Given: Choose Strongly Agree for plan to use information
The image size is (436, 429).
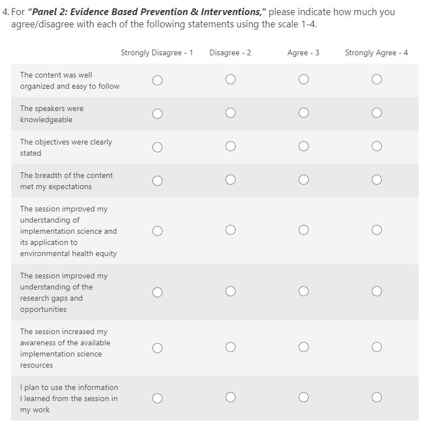Looking at the screenshot, I should point(377,398).
